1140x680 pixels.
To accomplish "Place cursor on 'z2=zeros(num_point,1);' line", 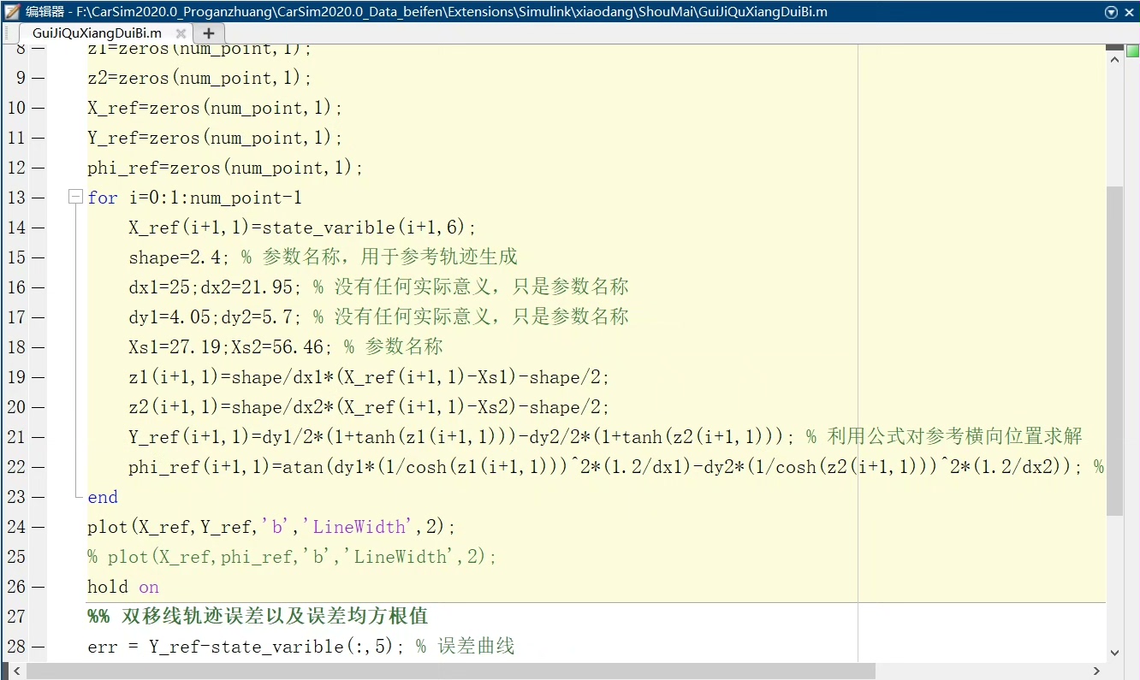I will pyautogui.click(x=200, y=78).
